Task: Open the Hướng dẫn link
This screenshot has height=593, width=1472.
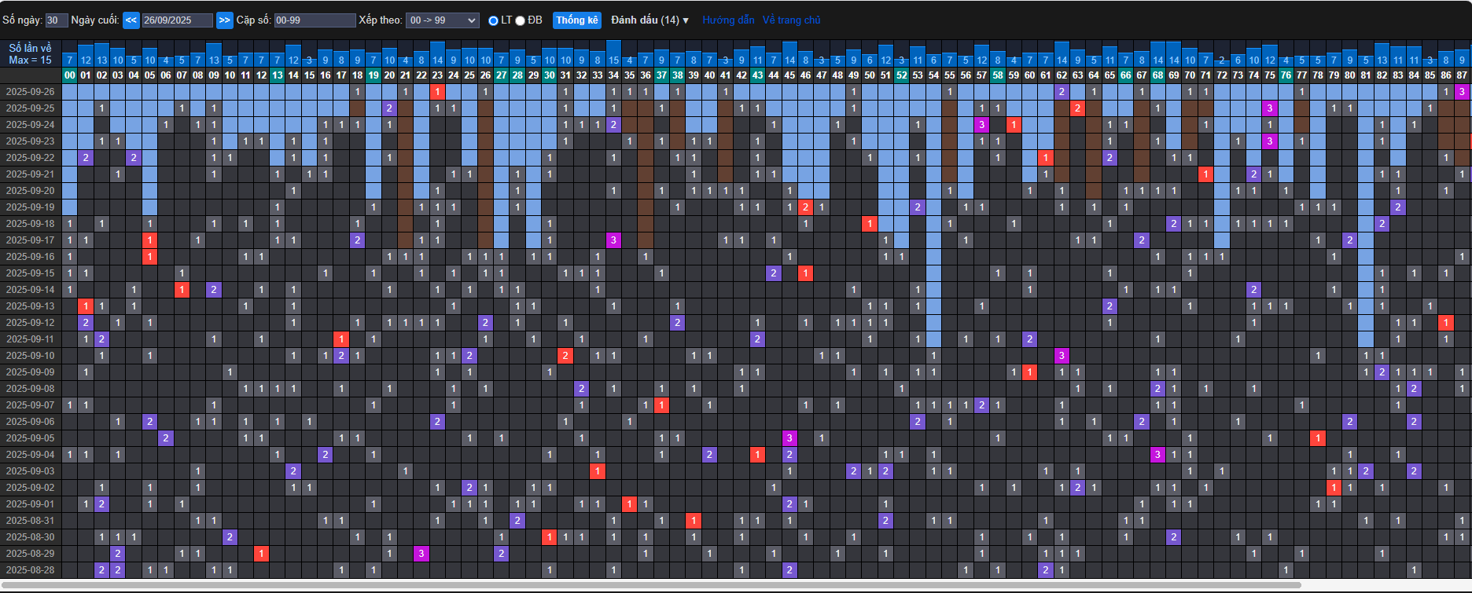Action: pyautogui.click(x=728, y=20)
